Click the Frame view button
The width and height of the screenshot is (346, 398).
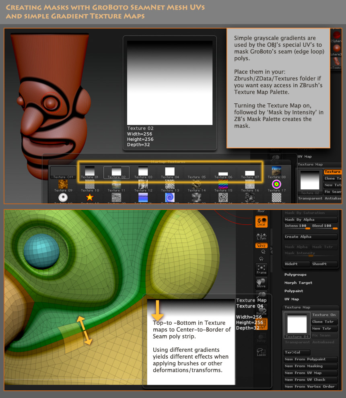[x=262, y=269]
